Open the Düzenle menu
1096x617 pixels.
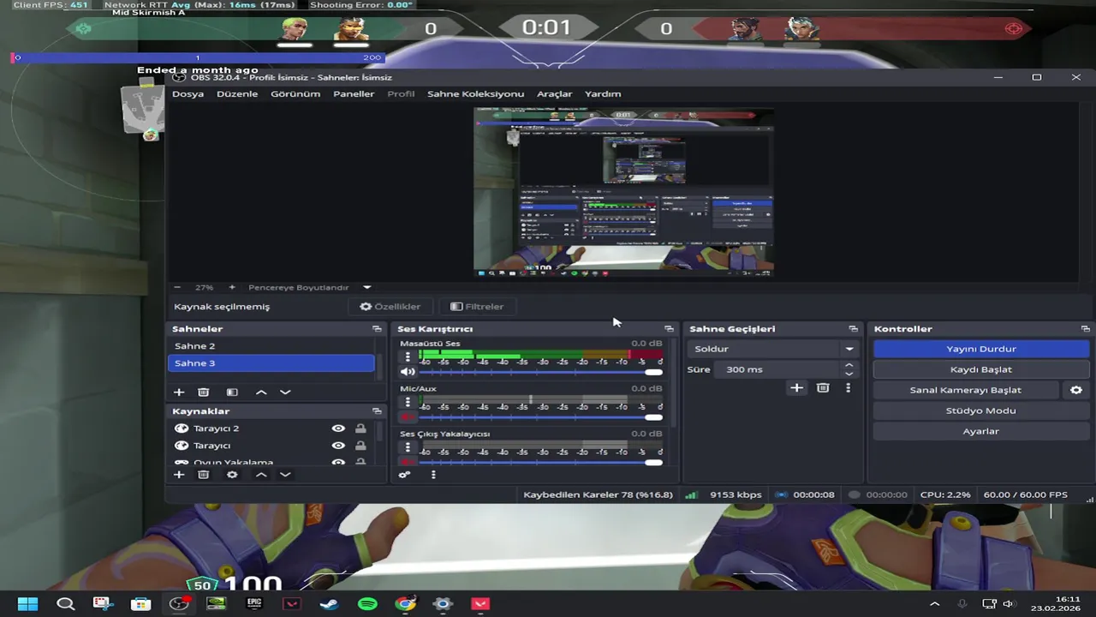[237, 93]
